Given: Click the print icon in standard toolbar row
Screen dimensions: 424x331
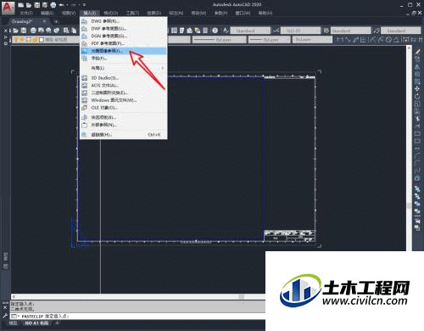Looking at the screenshot, I should (x=33, y=31).
